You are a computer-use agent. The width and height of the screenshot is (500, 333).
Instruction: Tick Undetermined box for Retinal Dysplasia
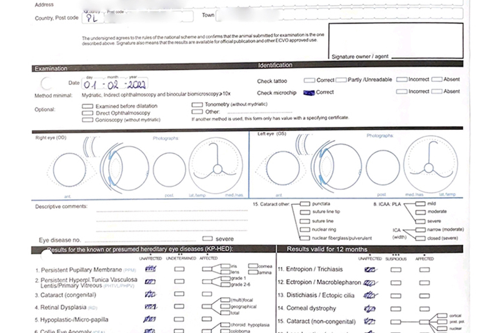point(179,307)
